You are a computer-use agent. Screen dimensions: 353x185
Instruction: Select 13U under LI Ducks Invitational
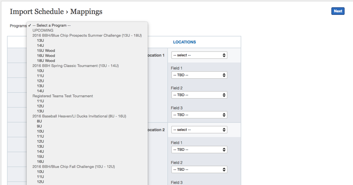tap(87, 146)
